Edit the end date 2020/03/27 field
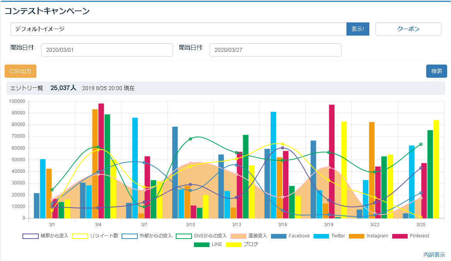The width and height of the screenshot is (451, 261). 275,50
